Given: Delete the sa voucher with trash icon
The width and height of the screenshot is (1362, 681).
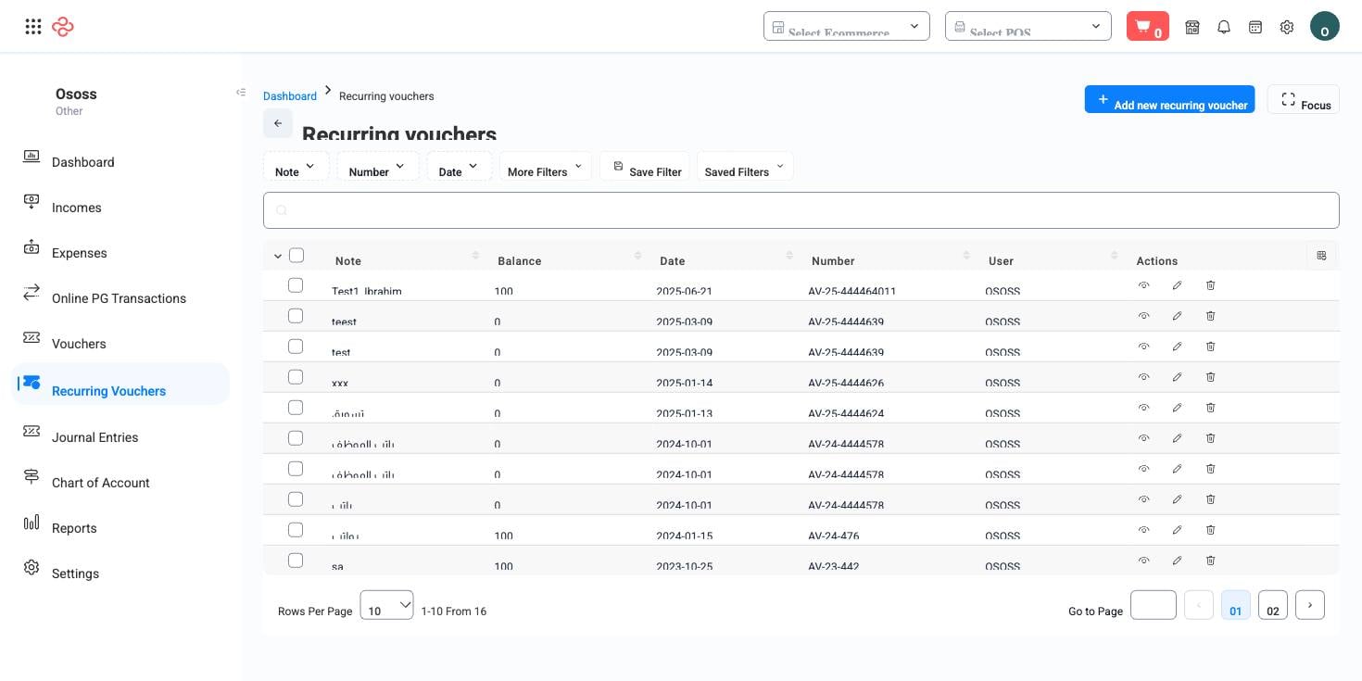Looking at the screenshot, I should tap(1210, 561).
